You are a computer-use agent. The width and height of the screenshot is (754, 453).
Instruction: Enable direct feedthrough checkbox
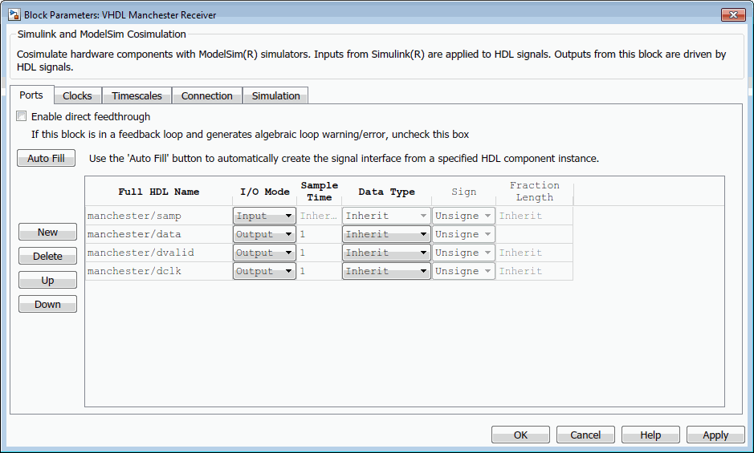(x=21, y=116)
